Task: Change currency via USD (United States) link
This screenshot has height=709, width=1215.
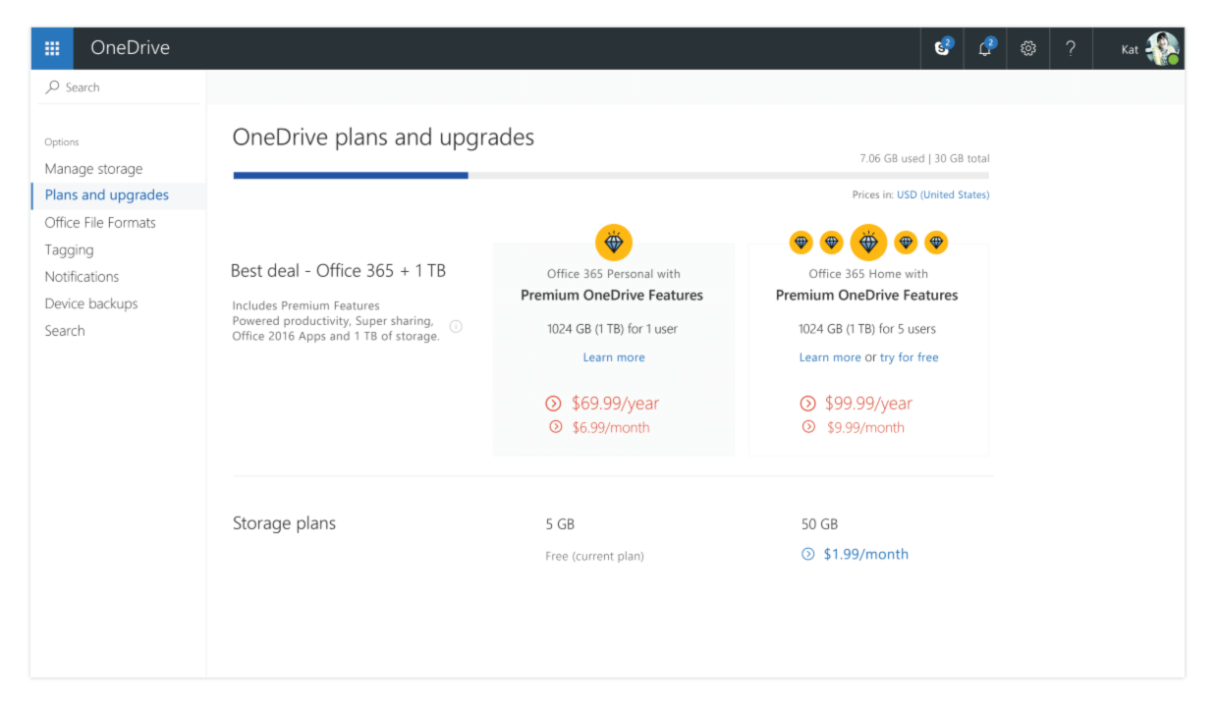Action: [x=943, y=195]
